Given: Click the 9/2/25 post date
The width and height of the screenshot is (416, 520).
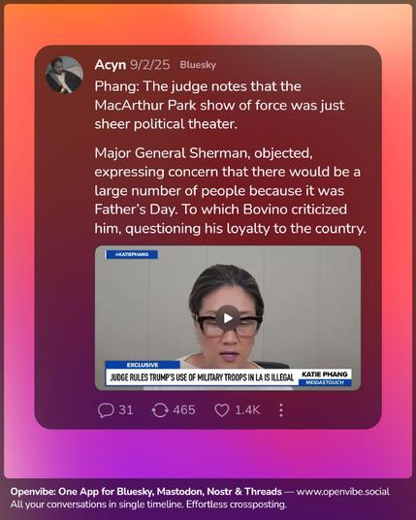Looking at the screenshot, I should coord(149,65).
